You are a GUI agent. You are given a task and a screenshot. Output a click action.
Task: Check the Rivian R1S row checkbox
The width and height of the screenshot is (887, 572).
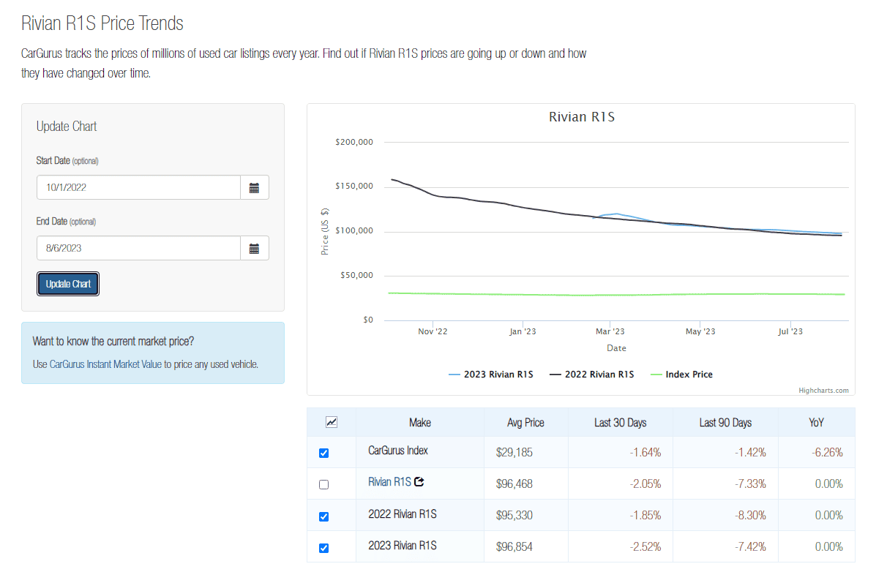324,485
